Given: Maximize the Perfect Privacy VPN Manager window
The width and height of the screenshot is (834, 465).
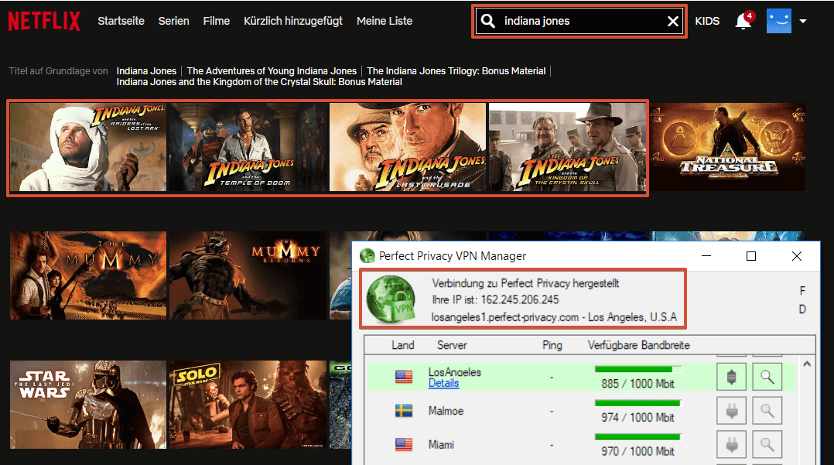Looking at the screenshot, I should point(751,256).
